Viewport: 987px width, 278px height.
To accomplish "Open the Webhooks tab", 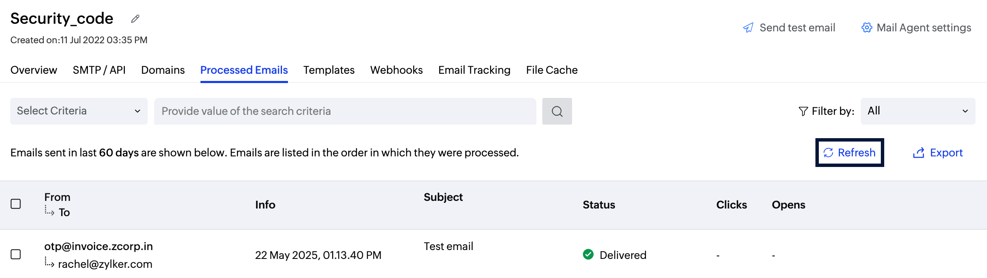I will point(396,70).
